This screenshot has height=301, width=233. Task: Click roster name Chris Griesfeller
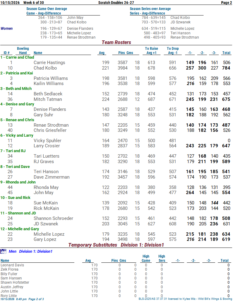50,130
